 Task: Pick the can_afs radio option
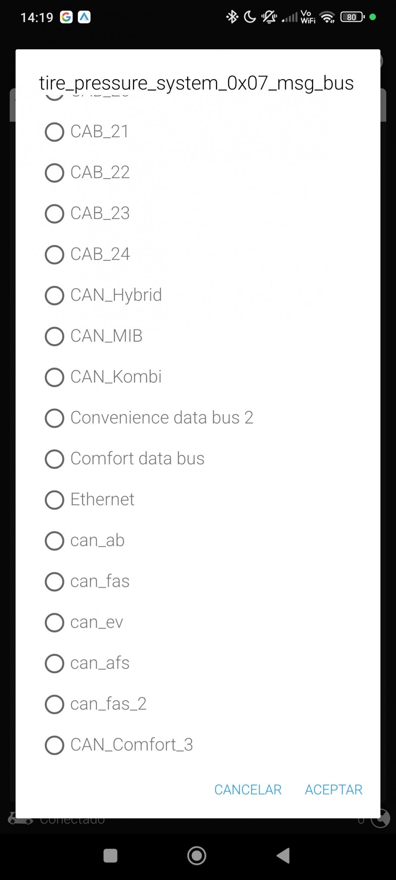click(x=55, y=663)
